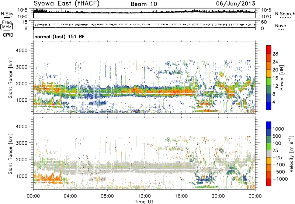Viewport: 295px width, 204px height.
Task: Select the "Beam 10" heading
Action: [144, 4]
